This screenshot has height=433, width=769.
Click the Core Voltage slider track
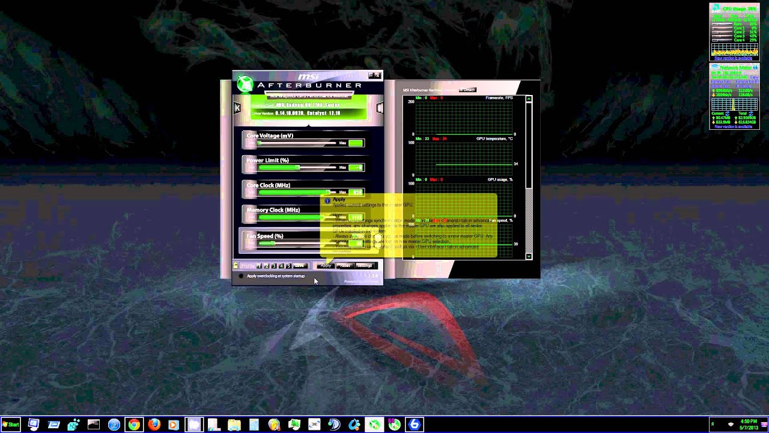[297, 143]
